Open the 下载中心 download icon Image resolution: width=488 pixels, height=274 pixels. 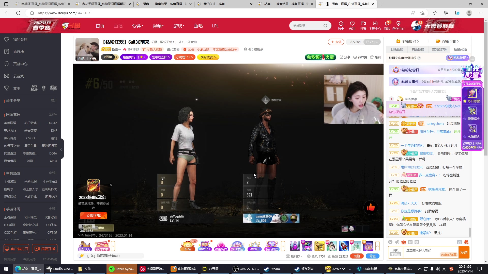point(375,25)
